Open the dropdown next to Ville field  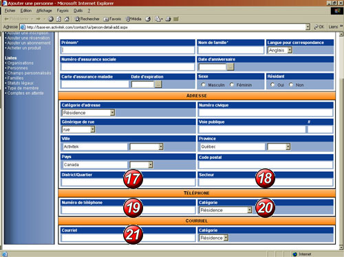[x=147, y=146]
